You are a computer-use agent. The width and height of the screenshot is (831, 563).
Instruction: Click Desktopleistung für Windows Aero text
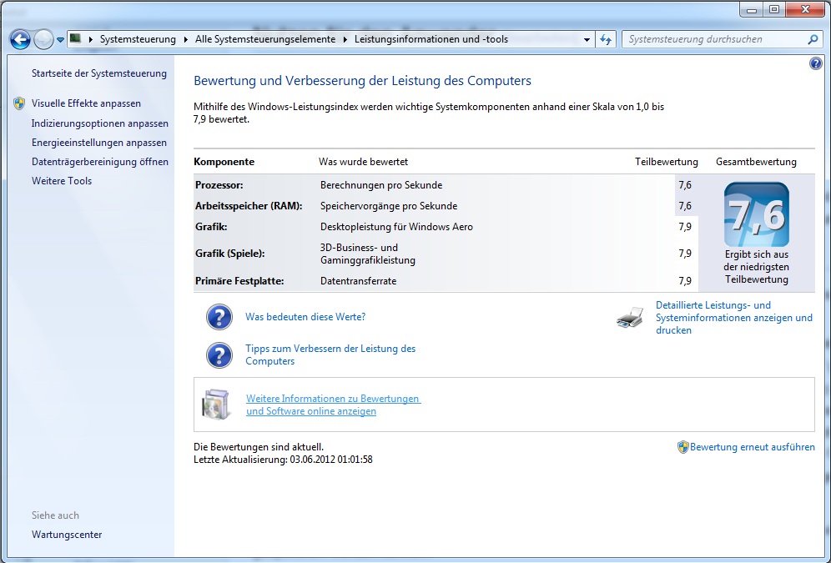coord(396,227)
